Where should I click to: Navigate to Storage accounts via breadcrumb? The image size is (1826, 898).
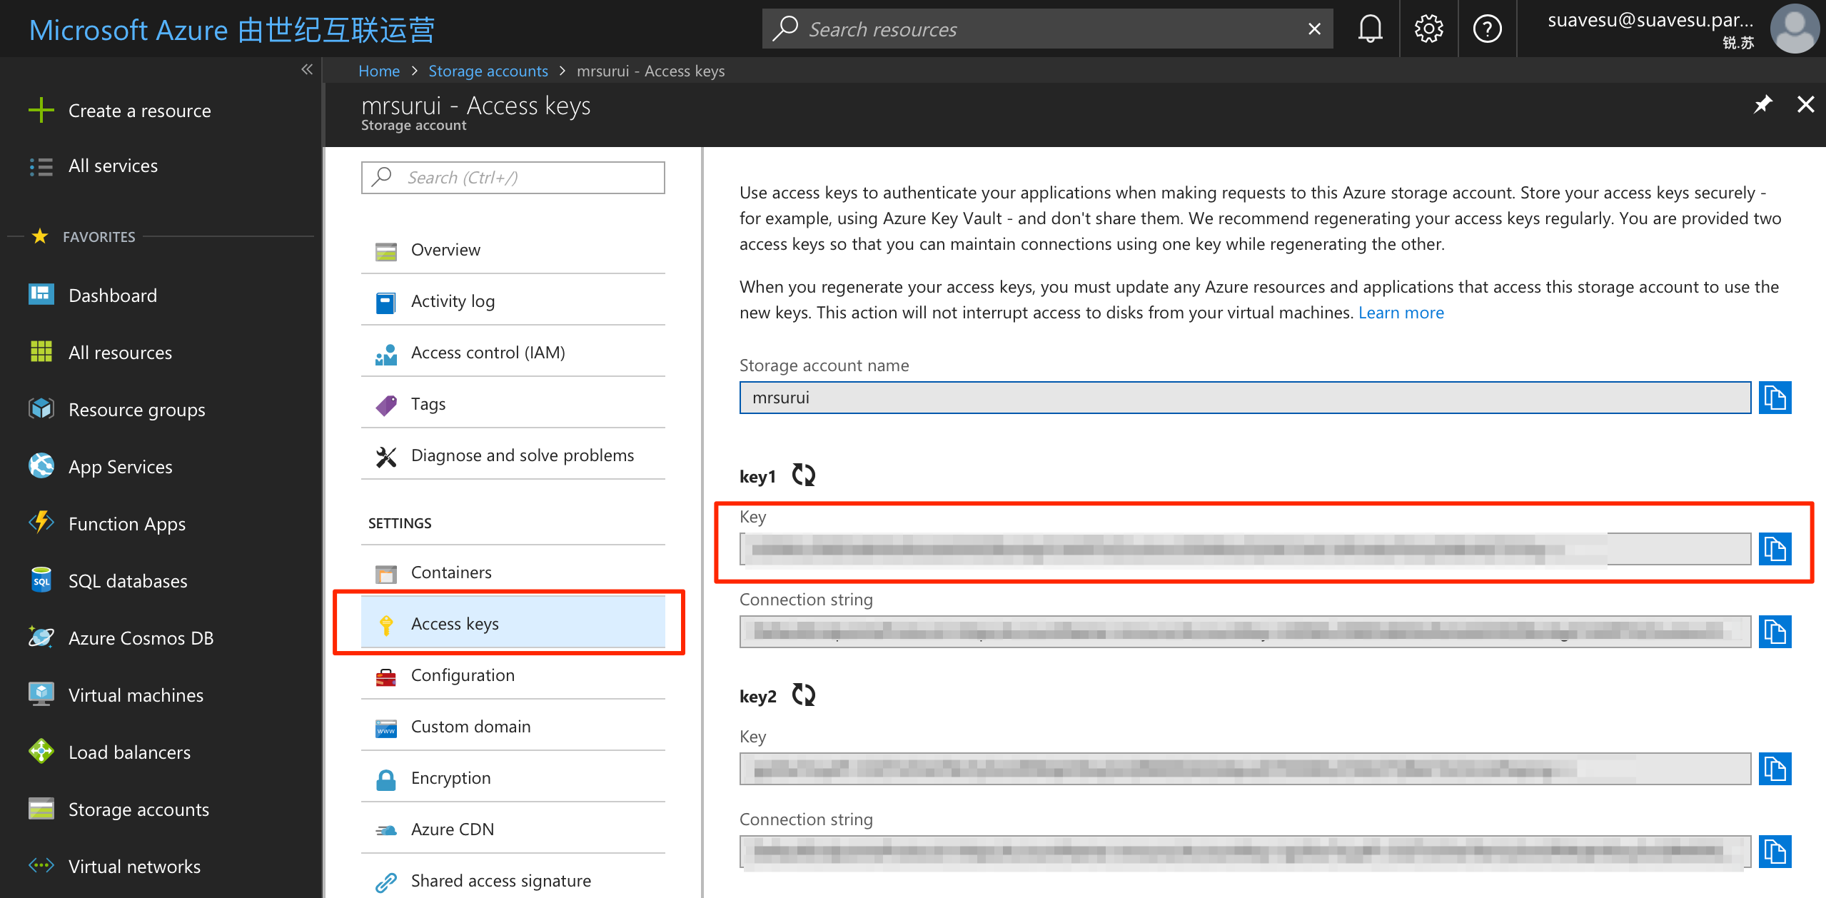tap(488, 71)
